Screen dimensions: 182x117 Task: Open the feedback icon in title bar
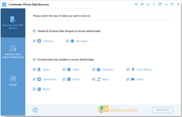(160, 4)
